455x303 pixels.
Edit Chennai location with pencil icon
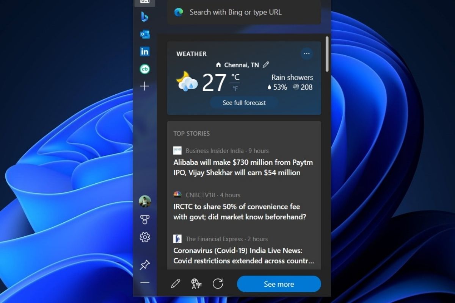266,65
